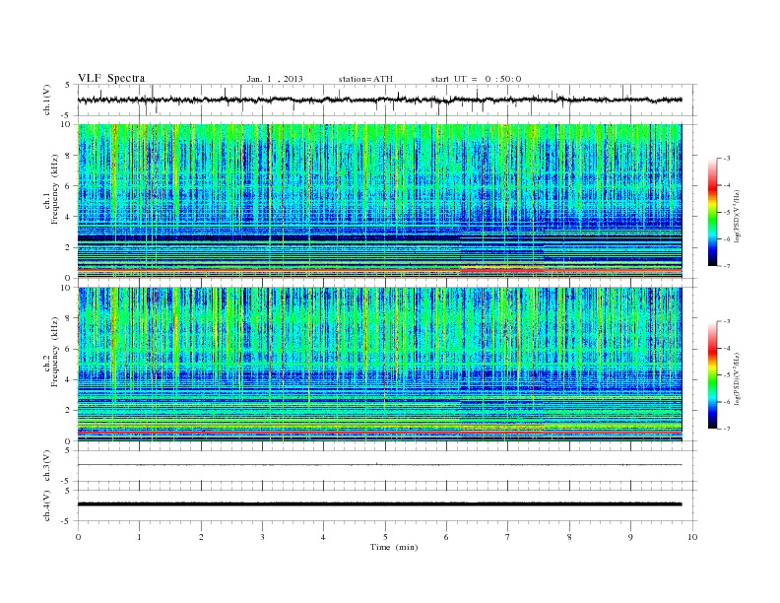The height and width of the screenshot is (603, 780).
Task: Click the "station=ATH" label
Action: point(365,79)
